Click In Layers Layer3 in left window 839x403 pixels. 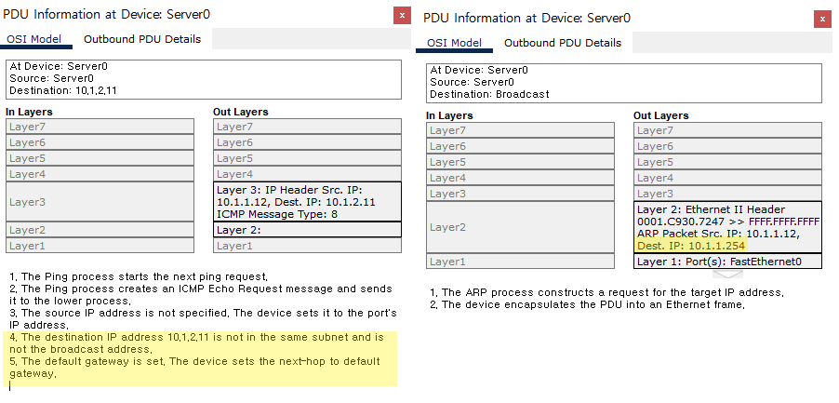[x=100, y=202]
